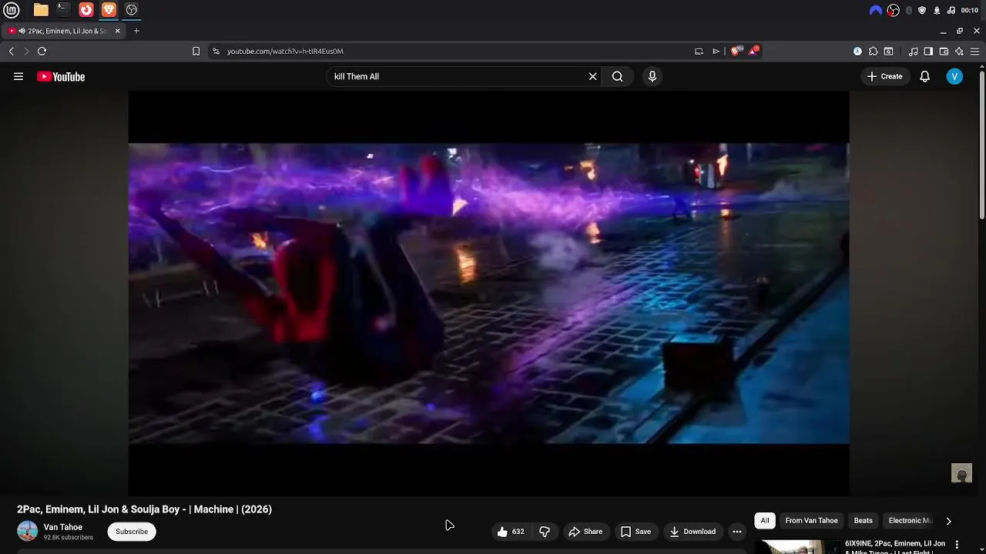Screen dimensions: 986x554
Task: Open YouTube notifications bell
Action: pyautogui.click(x=924, y=76)
